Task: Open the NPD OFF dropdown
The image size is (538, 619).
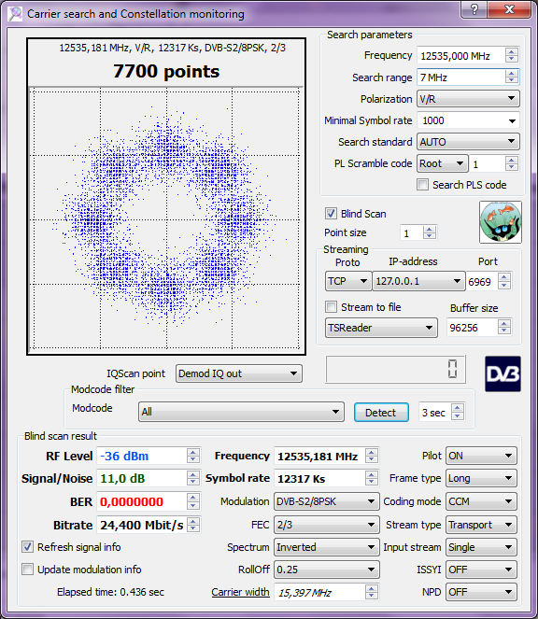Action: click(x=481, y=592)
